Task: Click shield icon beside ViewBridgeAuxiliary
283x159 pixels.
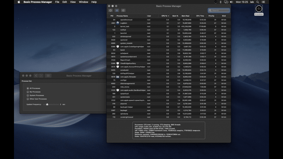Action: (118, 63)
